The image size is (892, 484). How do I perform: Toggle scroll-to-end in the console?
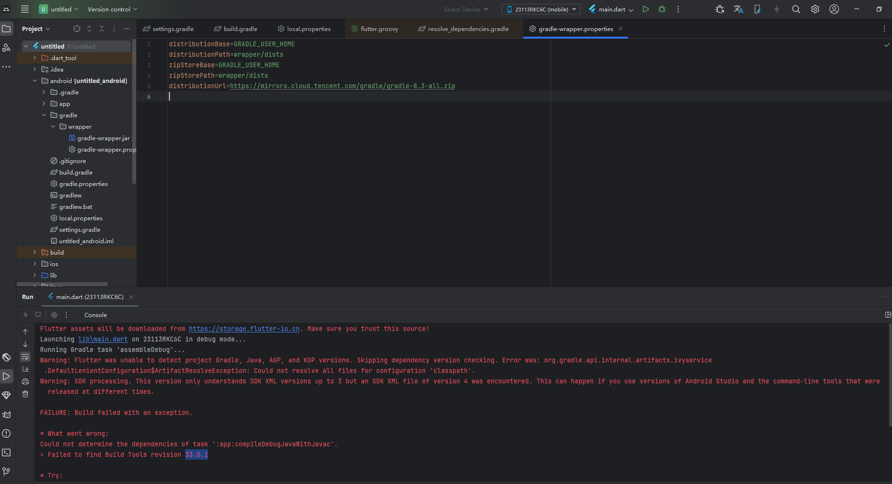point(25,369)
